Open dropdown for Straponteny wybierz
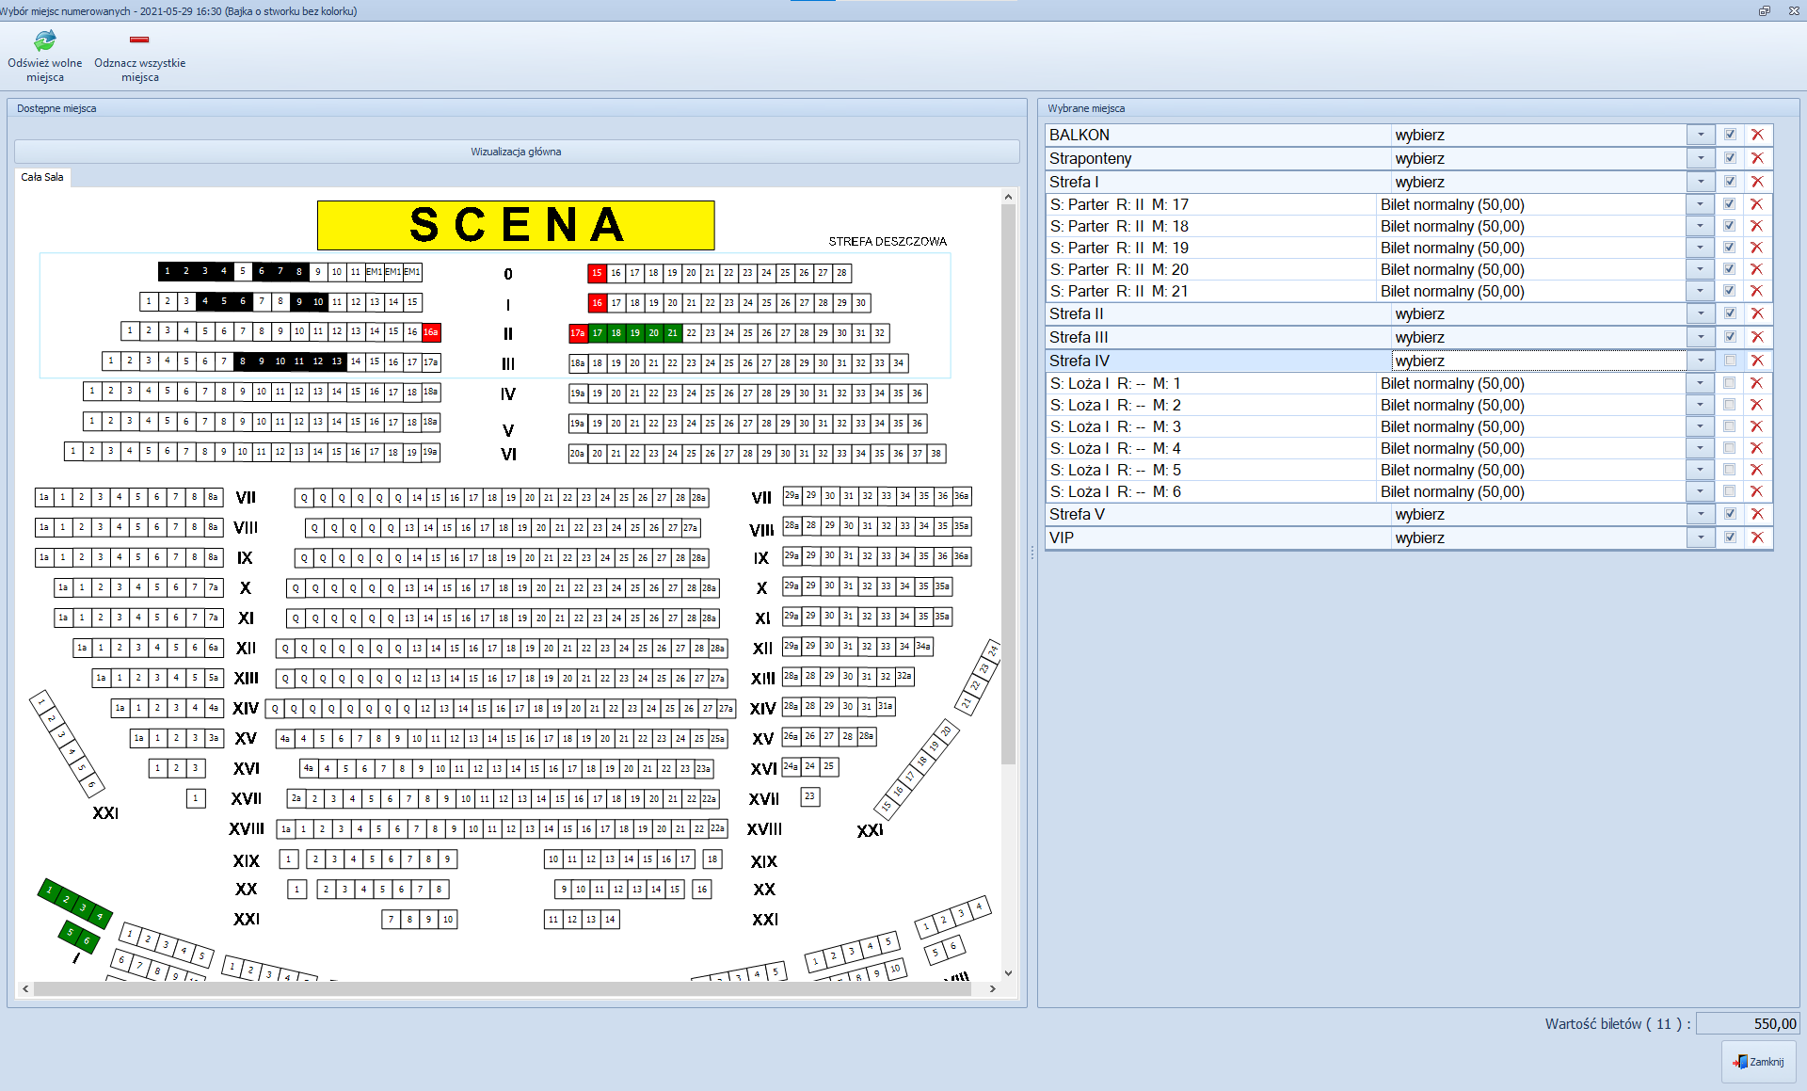The image size is (1807, 1091). pos(1701,158)
